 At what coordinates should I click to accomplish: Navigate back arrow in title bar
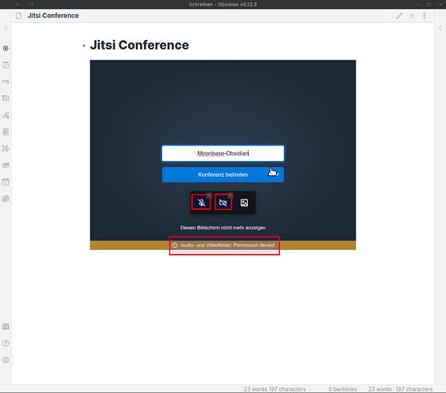coord(18,4)
